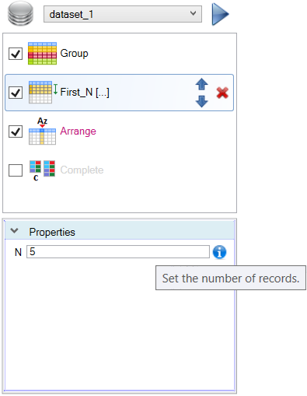Delete the First_N step
Viewport: 307px width, 396px height.
pyautogui.click(x=222, y=93)
